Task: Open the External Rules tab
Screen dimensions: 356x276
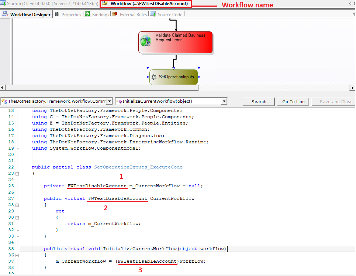Action: pos(130,14)
